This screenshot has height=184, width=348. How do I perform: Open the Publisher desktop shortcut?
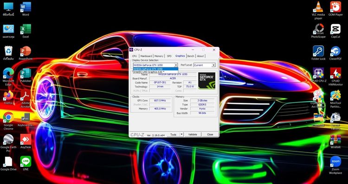[26, 75]
